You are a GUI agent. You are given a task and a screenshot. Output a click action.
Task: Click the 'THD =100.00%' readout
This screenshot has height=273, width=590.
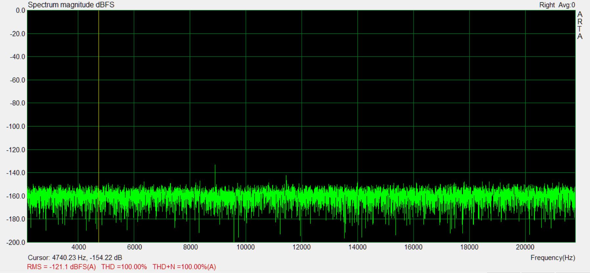pos(124,267)
